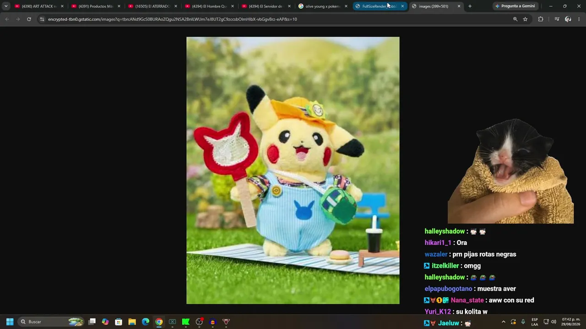Go forward to the next page
Screen dimensions: 586x329
18,19
